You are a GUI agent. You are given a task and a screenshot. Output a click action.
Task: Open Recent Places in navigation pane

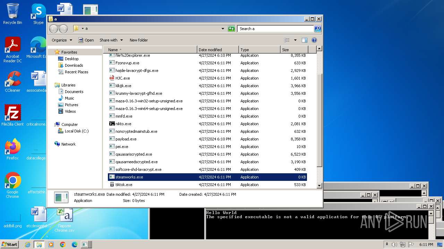76,72
